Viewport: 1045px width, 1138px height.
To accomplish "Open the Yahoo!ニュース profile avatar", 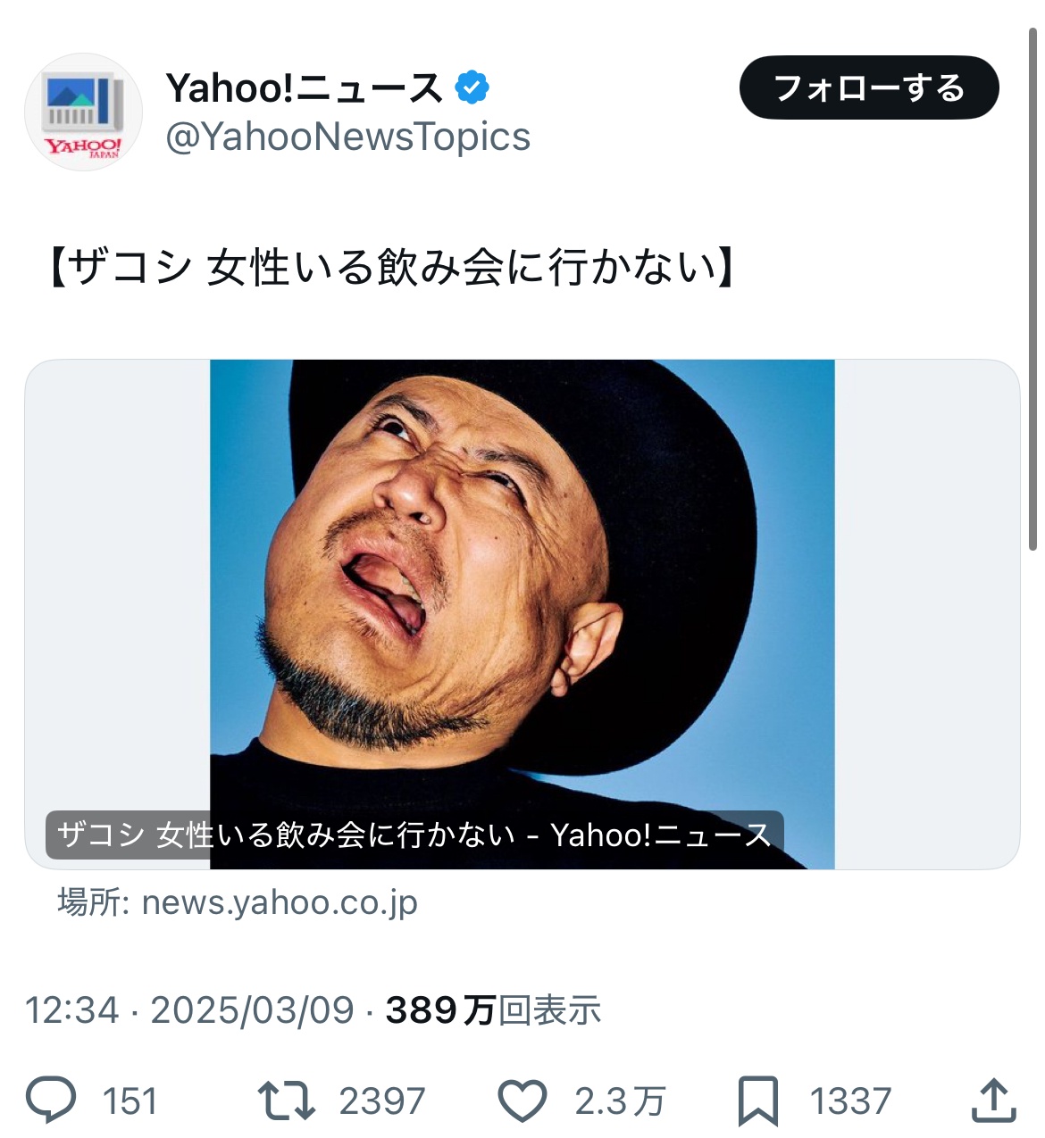I will (83, 112).
